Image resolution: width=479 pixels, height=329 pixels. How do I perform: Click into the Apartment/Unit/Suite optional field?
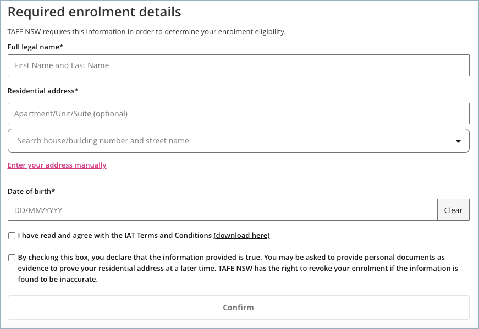click(238, 114)
